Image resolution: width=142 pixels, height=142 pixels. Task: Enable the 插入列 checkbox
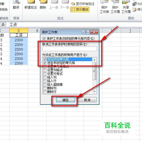45,77
